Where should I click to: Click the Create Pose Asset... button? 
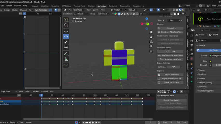pos(172,100)
